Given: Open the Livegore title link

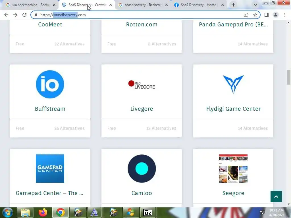Looking at the screenshot, I should click(142, 109).
